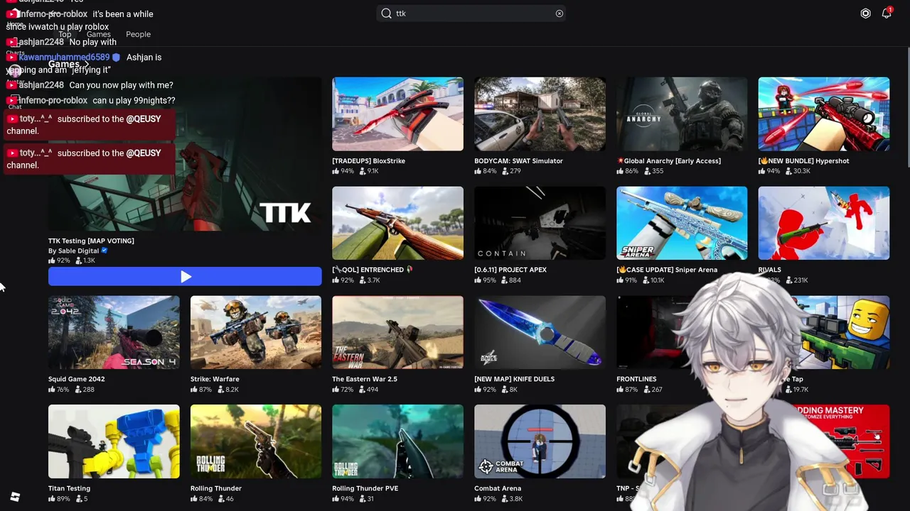The height and width of the screenshot is (511, 910).
Task: Select The Eastern War 2.5 title
Action: 365,379
